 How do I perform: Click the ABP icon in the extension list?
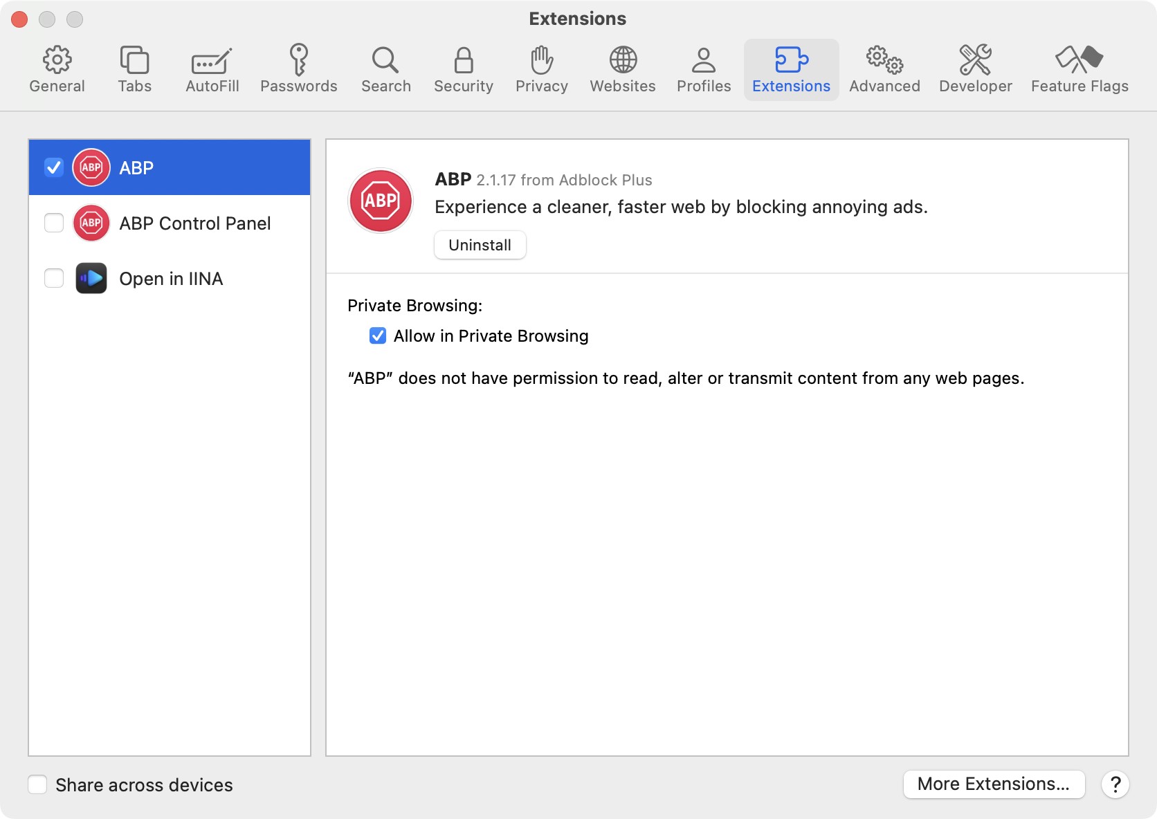[91, 167]
